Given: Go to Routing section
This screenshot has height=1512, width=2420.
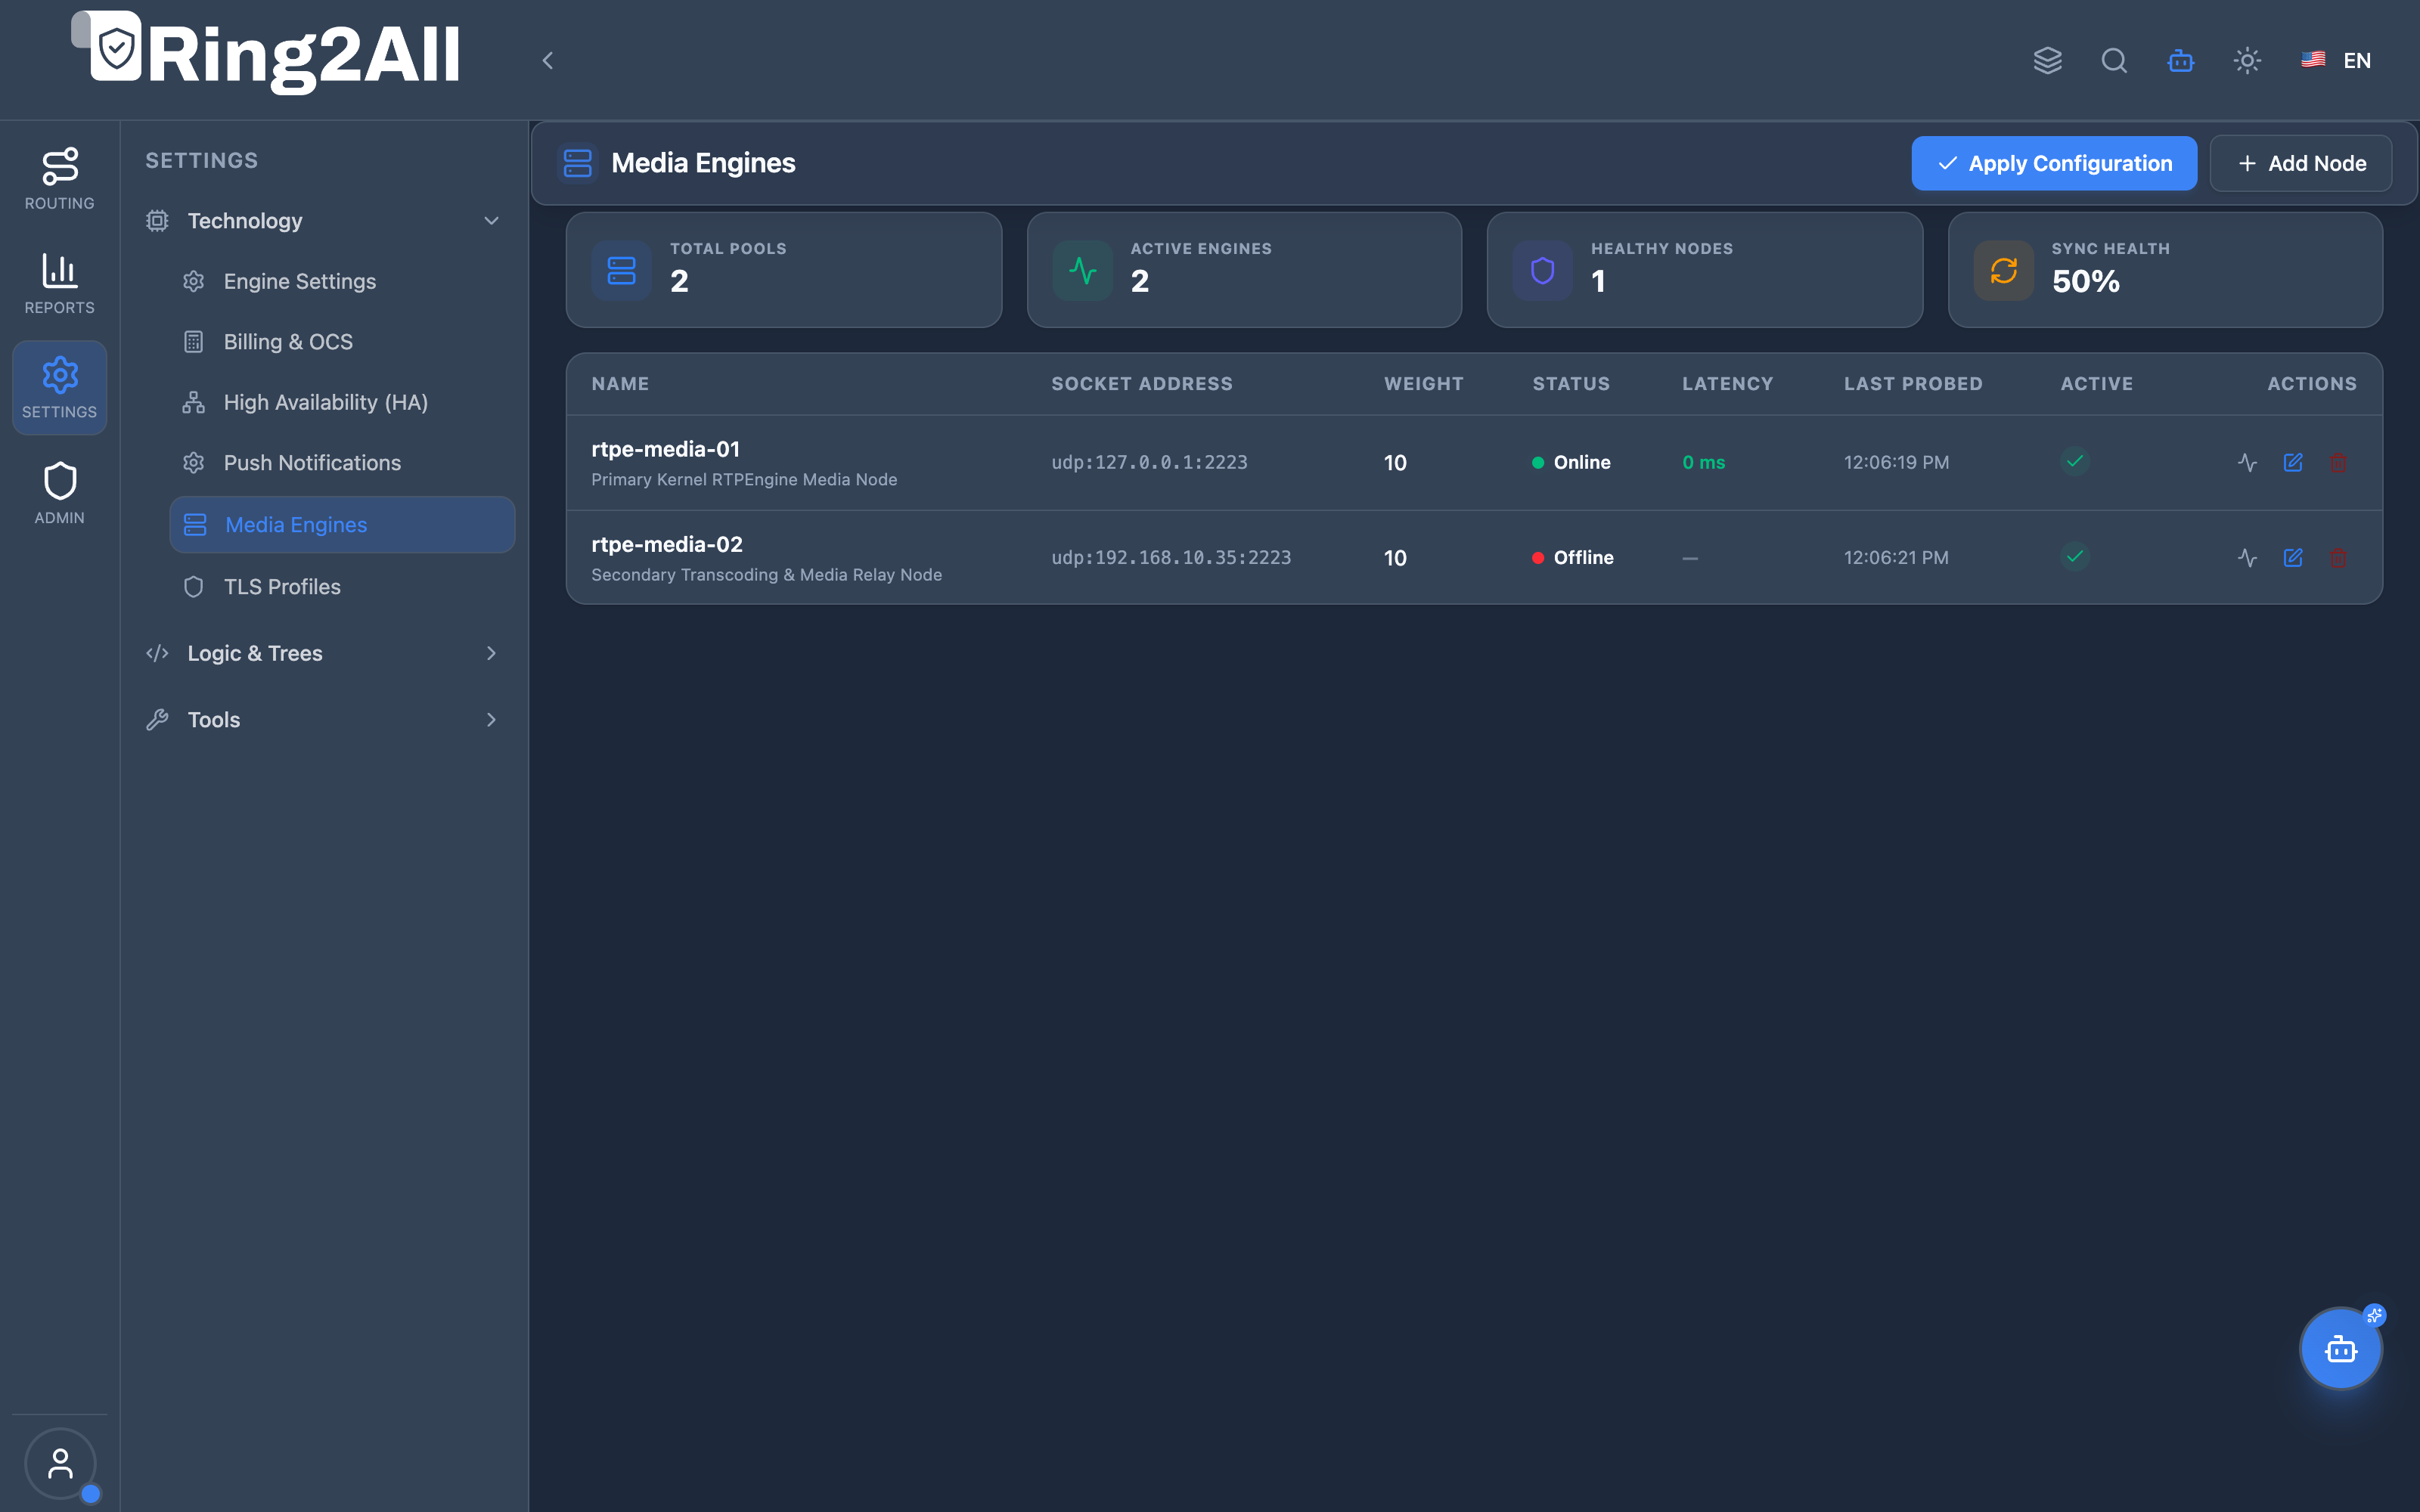Looking at the screenshot, I should [x=60, y=178].
